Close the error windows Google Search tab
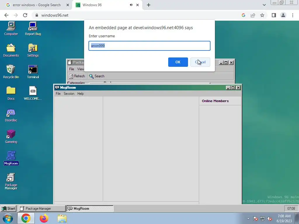The image size is (299, 224). [x=67, y=5]
